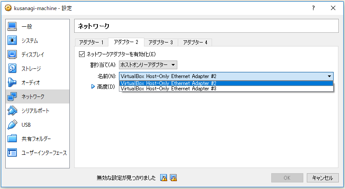Open the 割り当て ホストオンリーアダプター dropdown
Viewport: 345px width, 189px height.
click(x=148, y=65)
